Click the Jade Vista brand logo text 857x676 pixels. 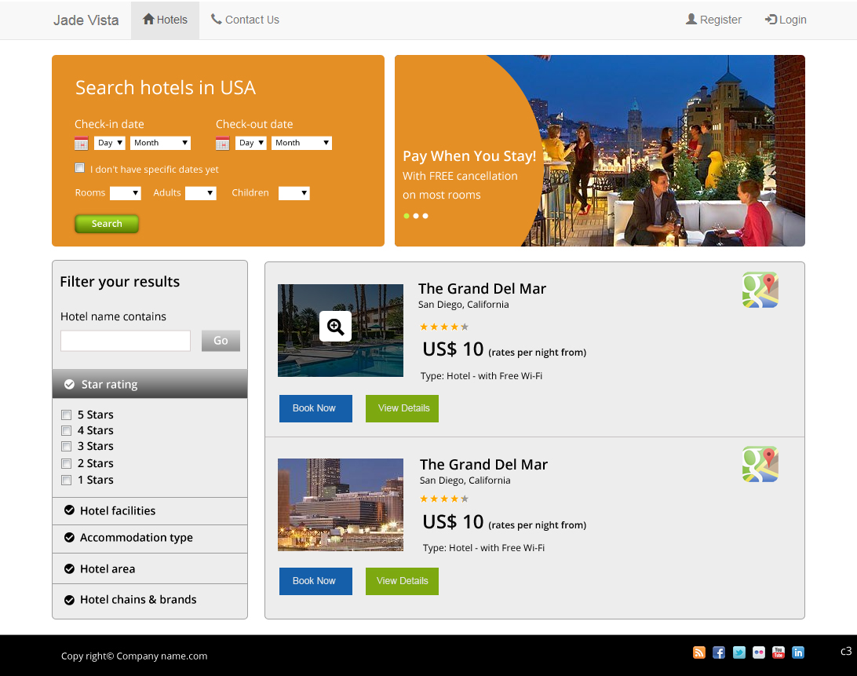point(86,20)
